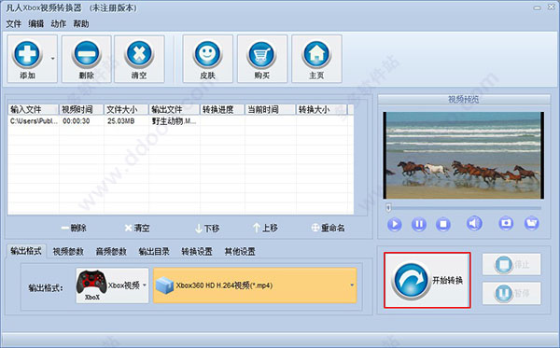Click the video preview thumbnail of horses
Viewport: 560px width, 348px height.
[x=463, y=155]
